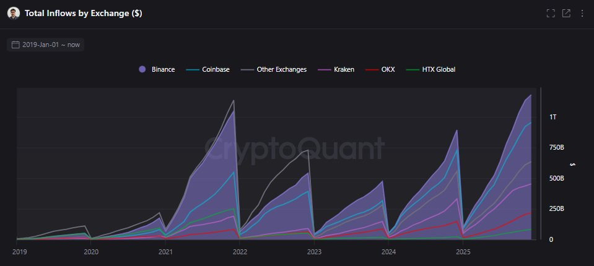
Task: Click the 750B y-axis label
Action: 556,148
